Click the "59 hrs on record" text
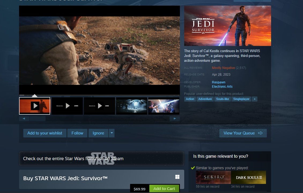303x193 pixels. click(x=208, y=187)
